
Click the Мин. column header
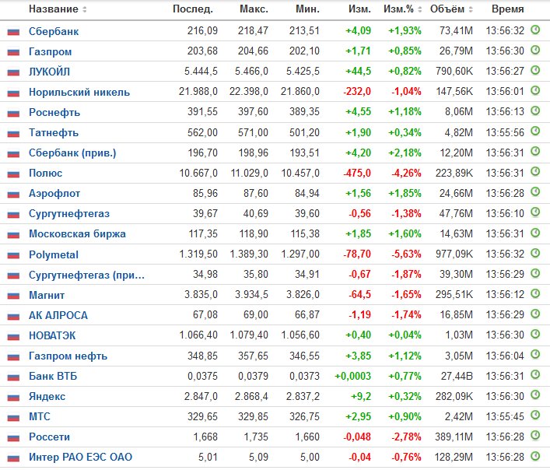pos(307,9)
